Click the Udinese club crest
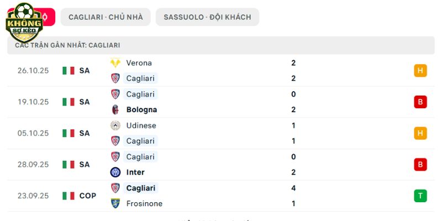442x221 pixels. [x=115, y=125]
